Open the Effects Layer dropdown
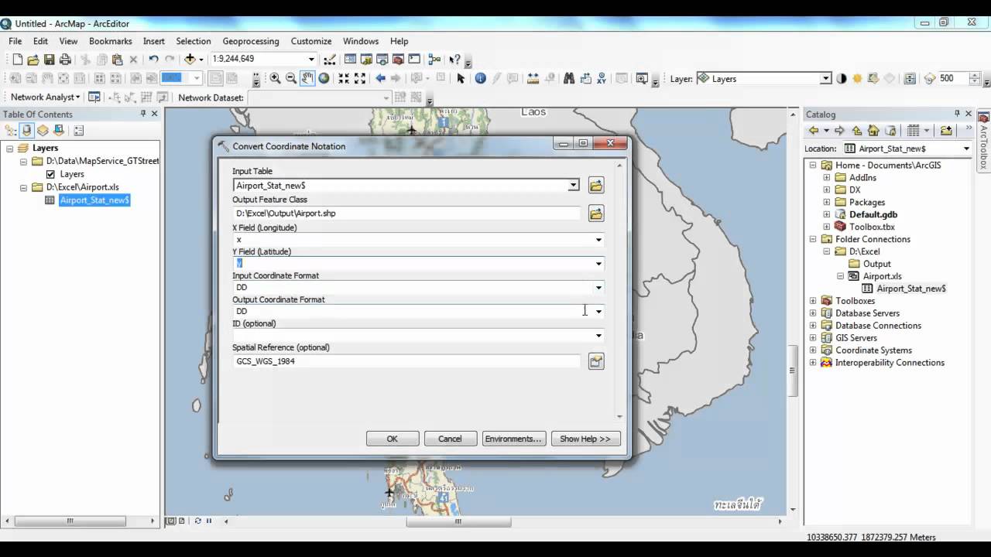 pyautogui.click(x=825, y=78)
